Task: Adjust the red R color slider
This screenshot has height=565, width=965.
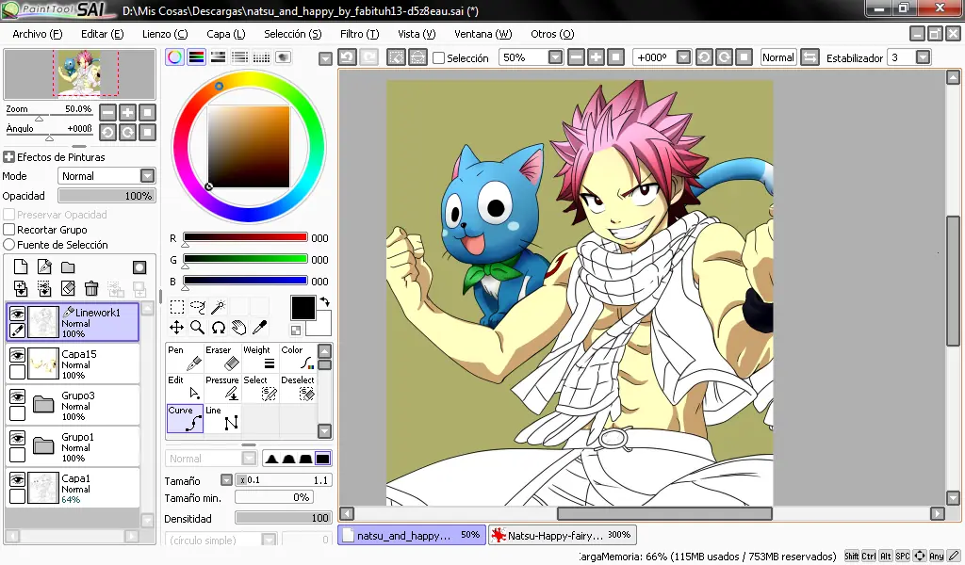Action: [245, 237]
